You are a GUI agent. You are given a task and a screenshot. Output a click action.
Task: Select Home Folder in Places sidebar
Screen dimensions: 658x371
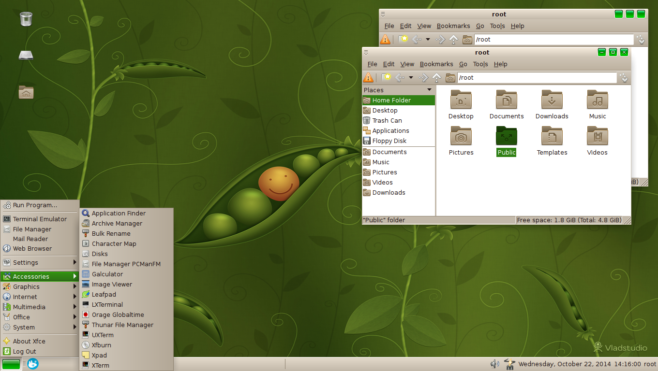click(x=399, y=100)
